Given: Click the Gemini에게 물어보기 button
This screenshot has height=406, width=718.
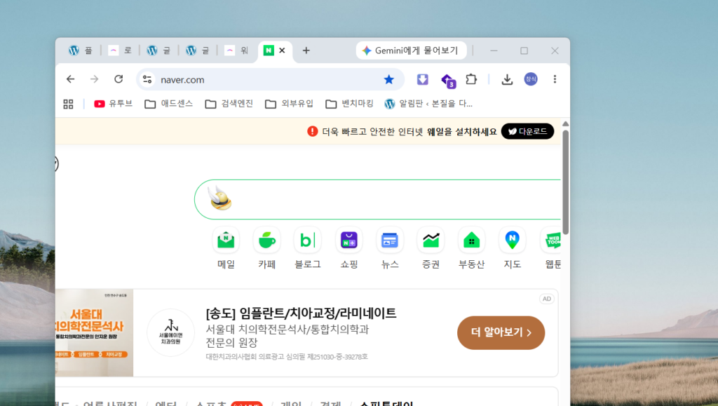Looking at the screenshot, I should 411,50.
